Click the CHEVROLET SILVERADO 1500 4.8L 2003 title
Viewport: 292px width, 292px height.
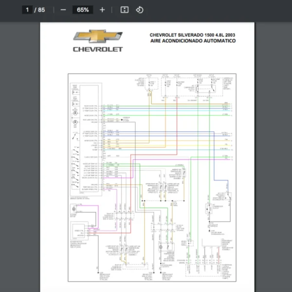coord(192,36)
